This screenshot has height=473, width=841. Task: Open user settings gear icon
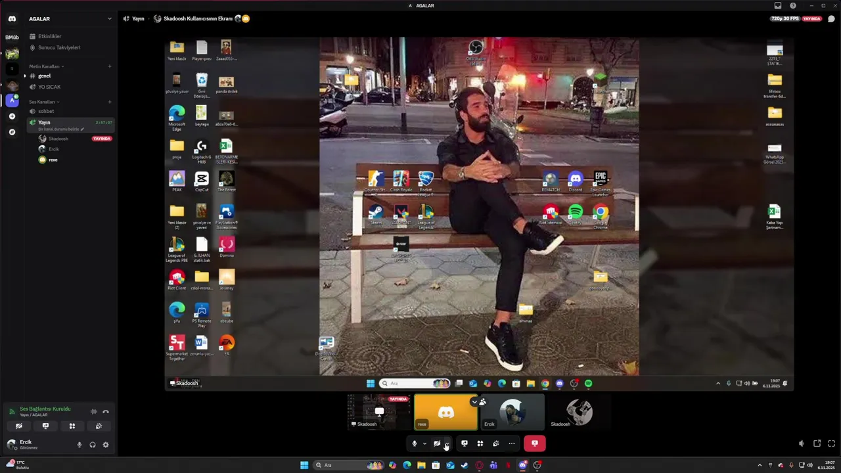pyautogui.click(x=106, y=445)
